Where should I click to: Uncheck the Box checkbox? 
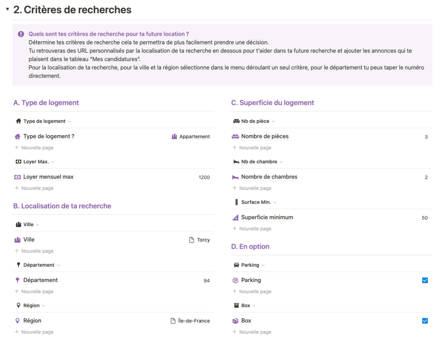[x=425, y=321]
